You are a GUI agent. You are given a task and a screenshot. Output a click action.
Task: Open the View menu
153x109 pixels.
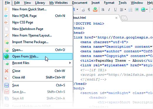point(27,3)
